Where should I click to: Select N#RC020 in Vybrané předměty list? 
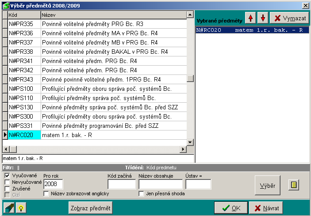(x=252, y=30)
